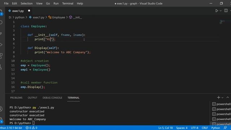Open the run options dropdown beside play
Viewport: 231px width, 130px height.
pos(221,11)
